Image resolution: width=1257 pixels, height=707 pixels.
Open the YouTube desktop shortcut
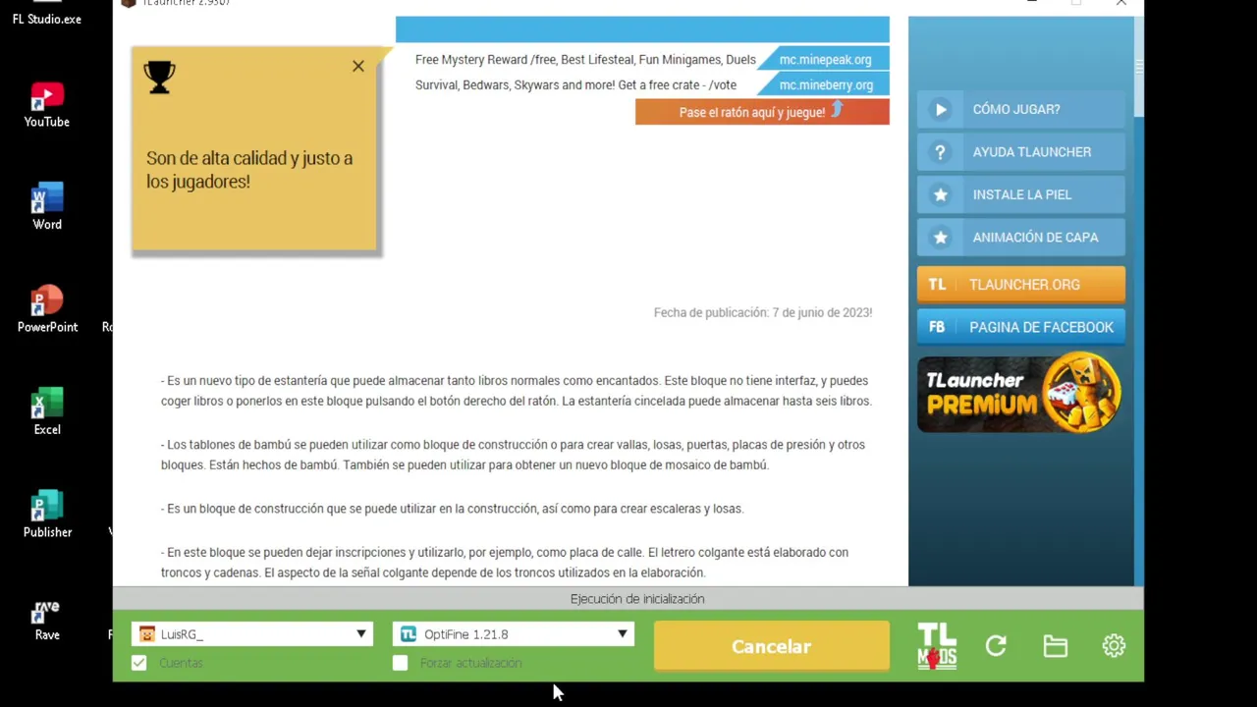46,105
